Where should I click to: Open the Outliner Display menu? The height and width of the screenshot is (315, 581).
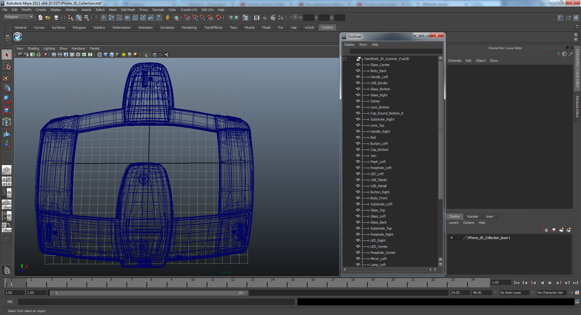click(x=350, y=45)
